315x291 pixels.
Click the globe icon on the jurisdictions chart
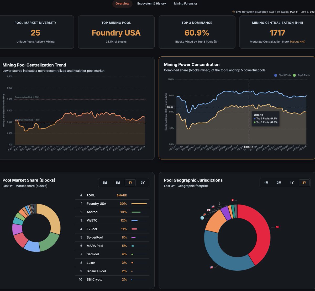(202, 218)
